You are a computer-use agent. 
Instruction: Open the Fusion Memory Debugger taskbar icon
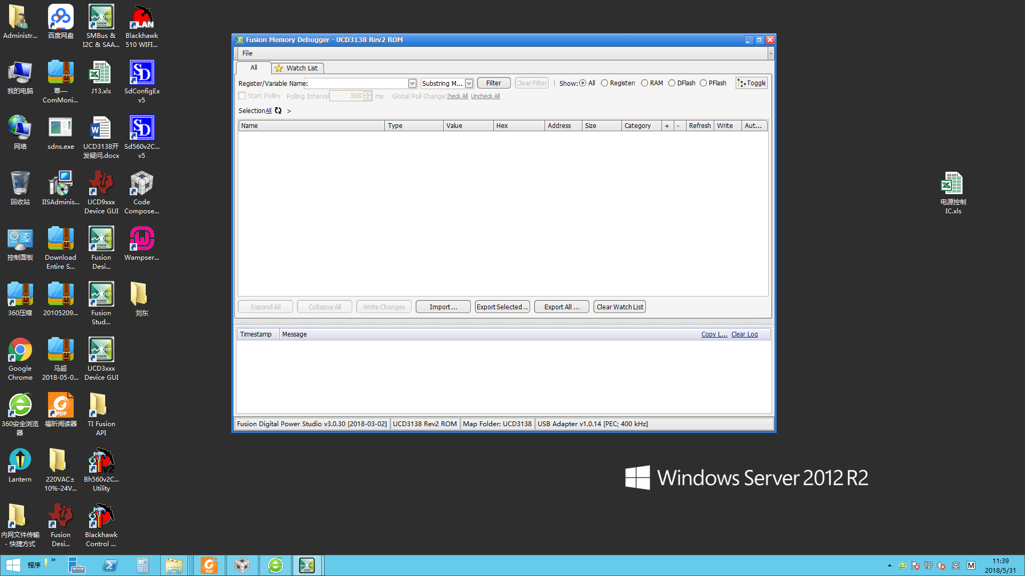click(307, 565)
